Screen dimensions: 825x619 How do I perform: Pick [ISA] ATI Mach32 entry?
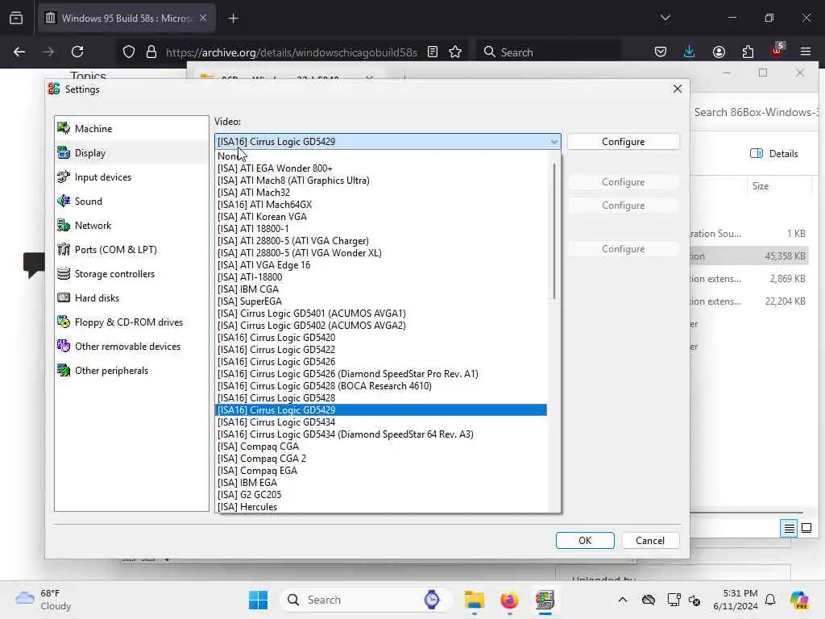[x=381, y=193]
